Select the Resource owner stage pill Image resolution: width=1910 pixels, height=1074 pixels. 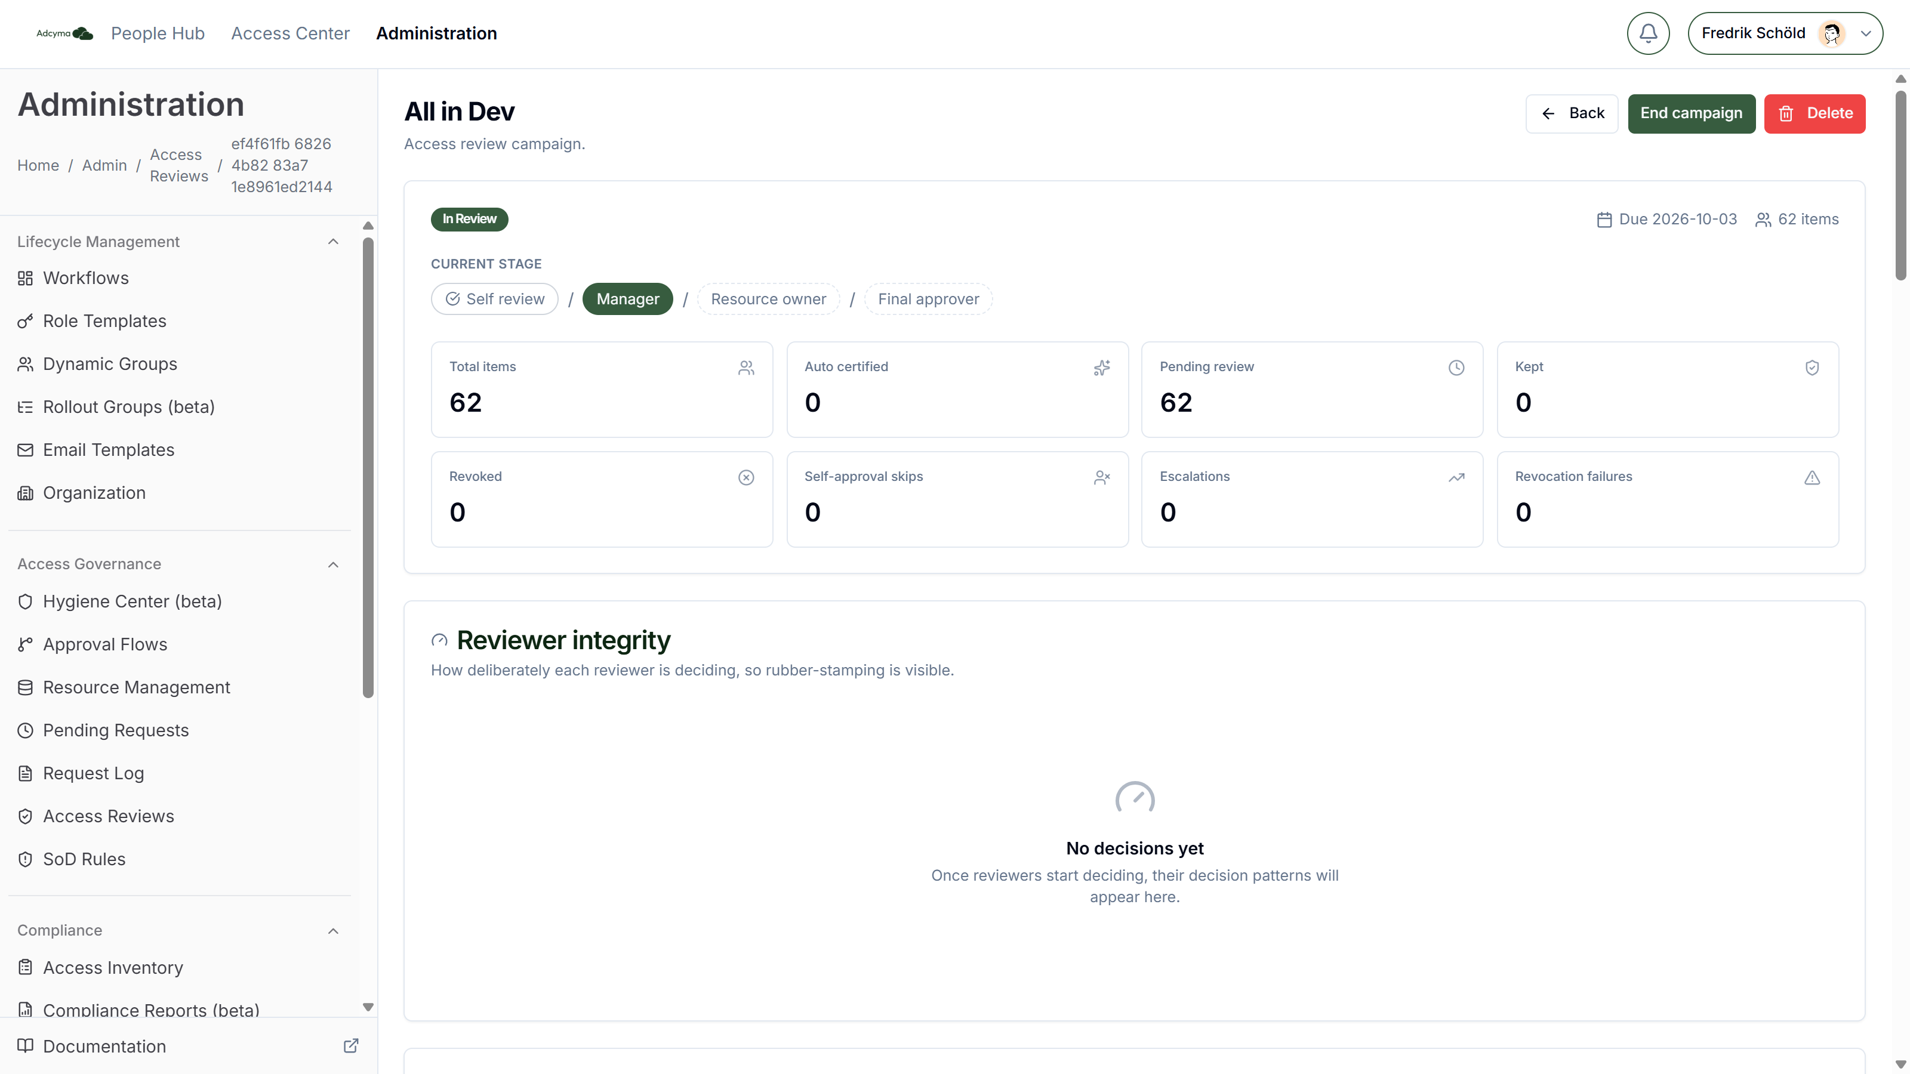(x=768, y=299)
